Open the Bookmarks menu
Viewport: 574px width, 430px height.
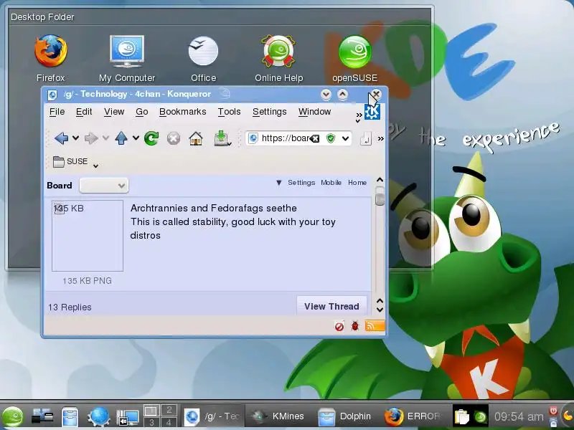183,112
